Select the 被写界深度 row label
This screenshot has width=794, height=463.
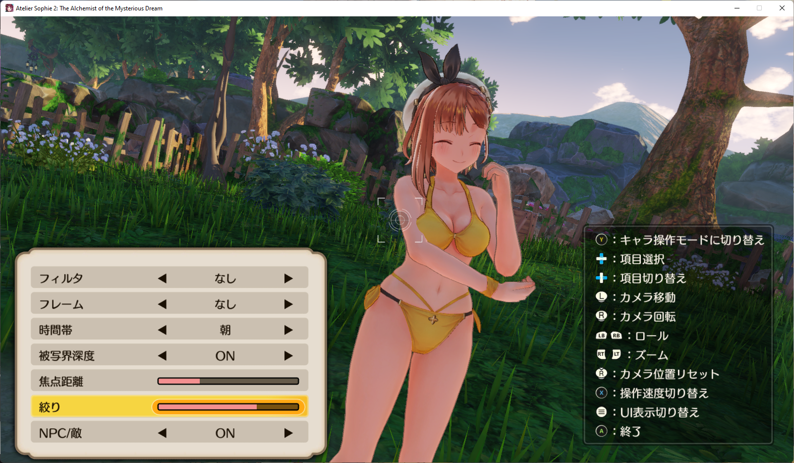click(x=66, y=356)
